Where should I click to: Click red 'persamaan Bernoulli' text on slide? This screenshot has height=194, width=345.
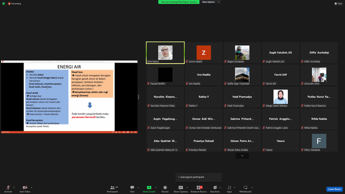(84, 117)
